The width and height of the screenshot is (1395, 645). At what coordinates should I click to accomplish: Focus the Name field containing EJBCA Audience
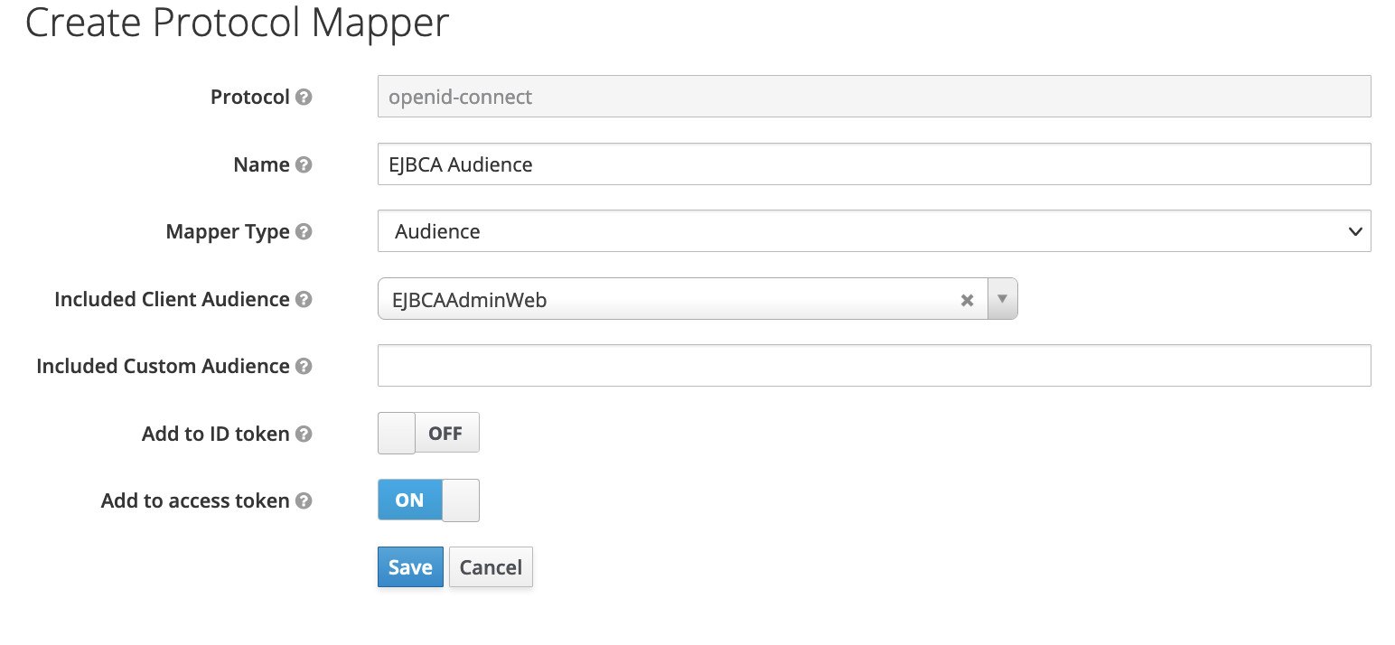pyautogui.click(x=874, y=164)
